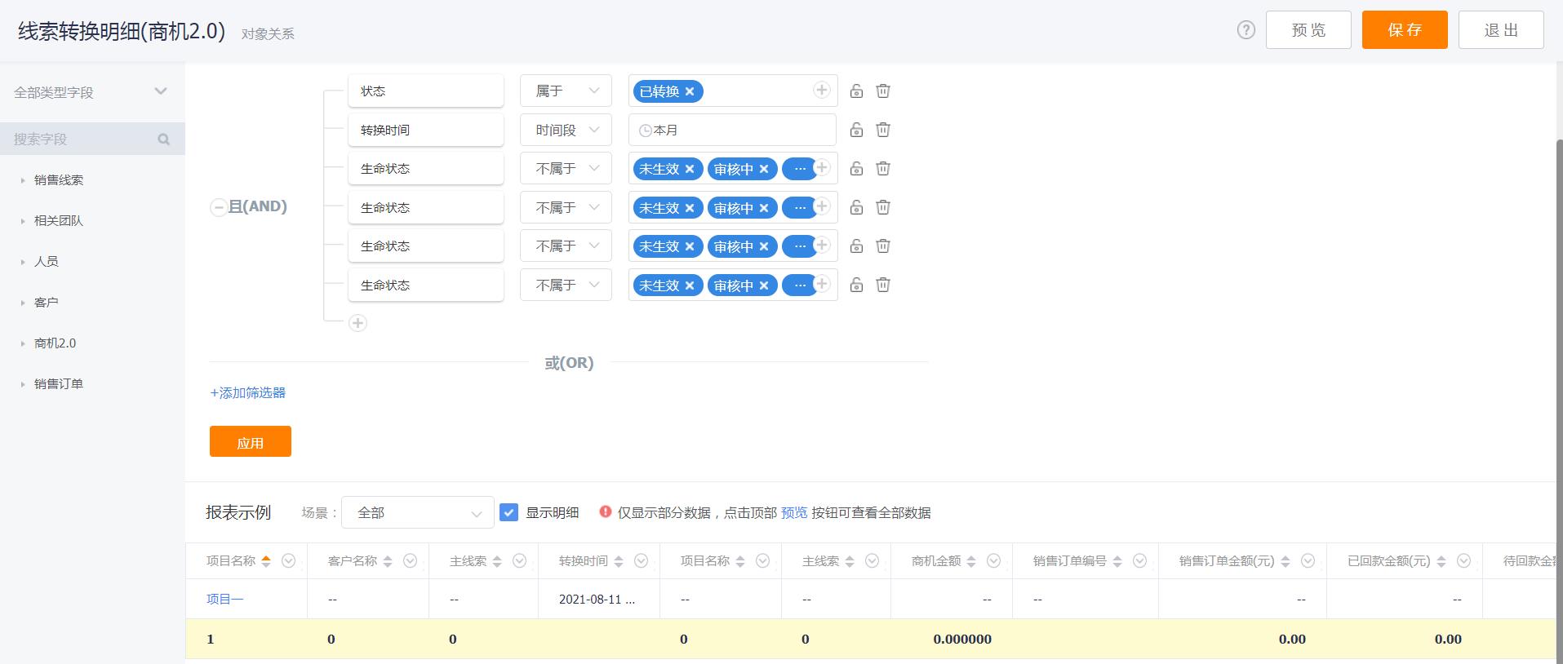Open the 本月 date range picker

click(732, 130)
